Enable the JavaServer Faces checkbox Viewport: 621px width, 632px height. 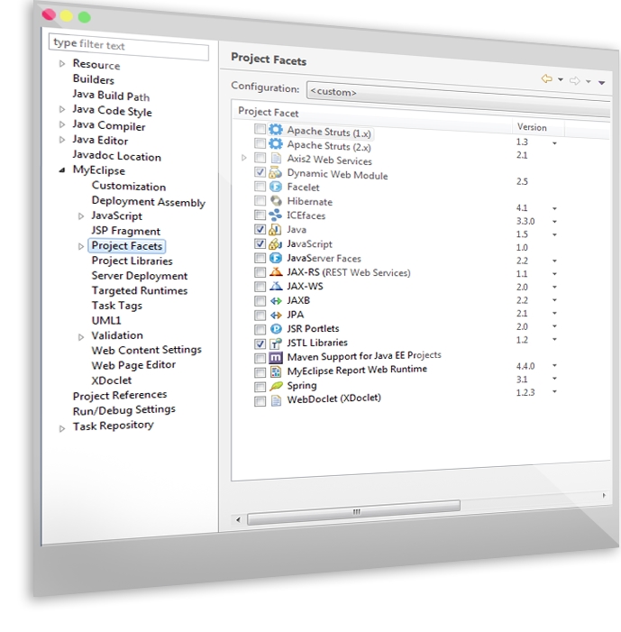[260, 258]
